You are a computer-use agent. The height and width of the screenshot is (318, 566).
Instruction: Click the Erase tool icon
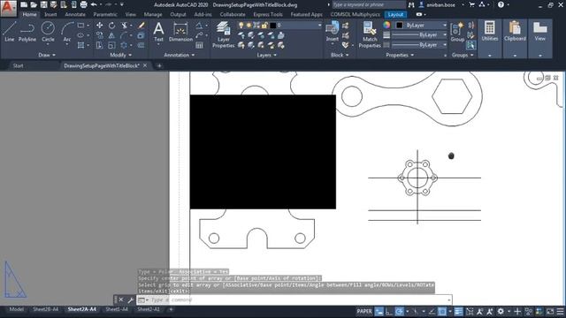tap(141, 26)
